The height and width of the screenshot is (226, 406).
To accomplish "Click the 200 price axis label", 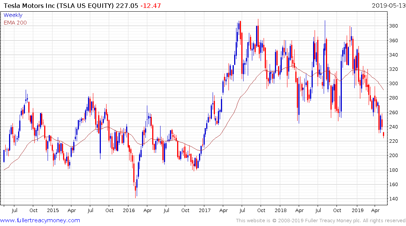I will pos(394,156).
